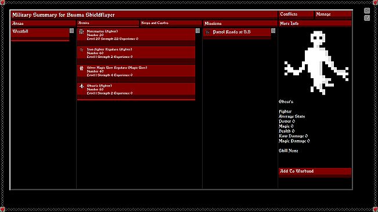
Task: Click the Power 0 stat
Action: coord(287,122)
